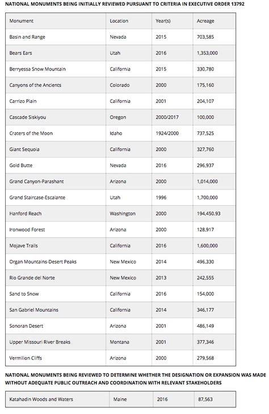
Task: Select the Vermilion Cliffs monument name
Action: pos(26,358)
